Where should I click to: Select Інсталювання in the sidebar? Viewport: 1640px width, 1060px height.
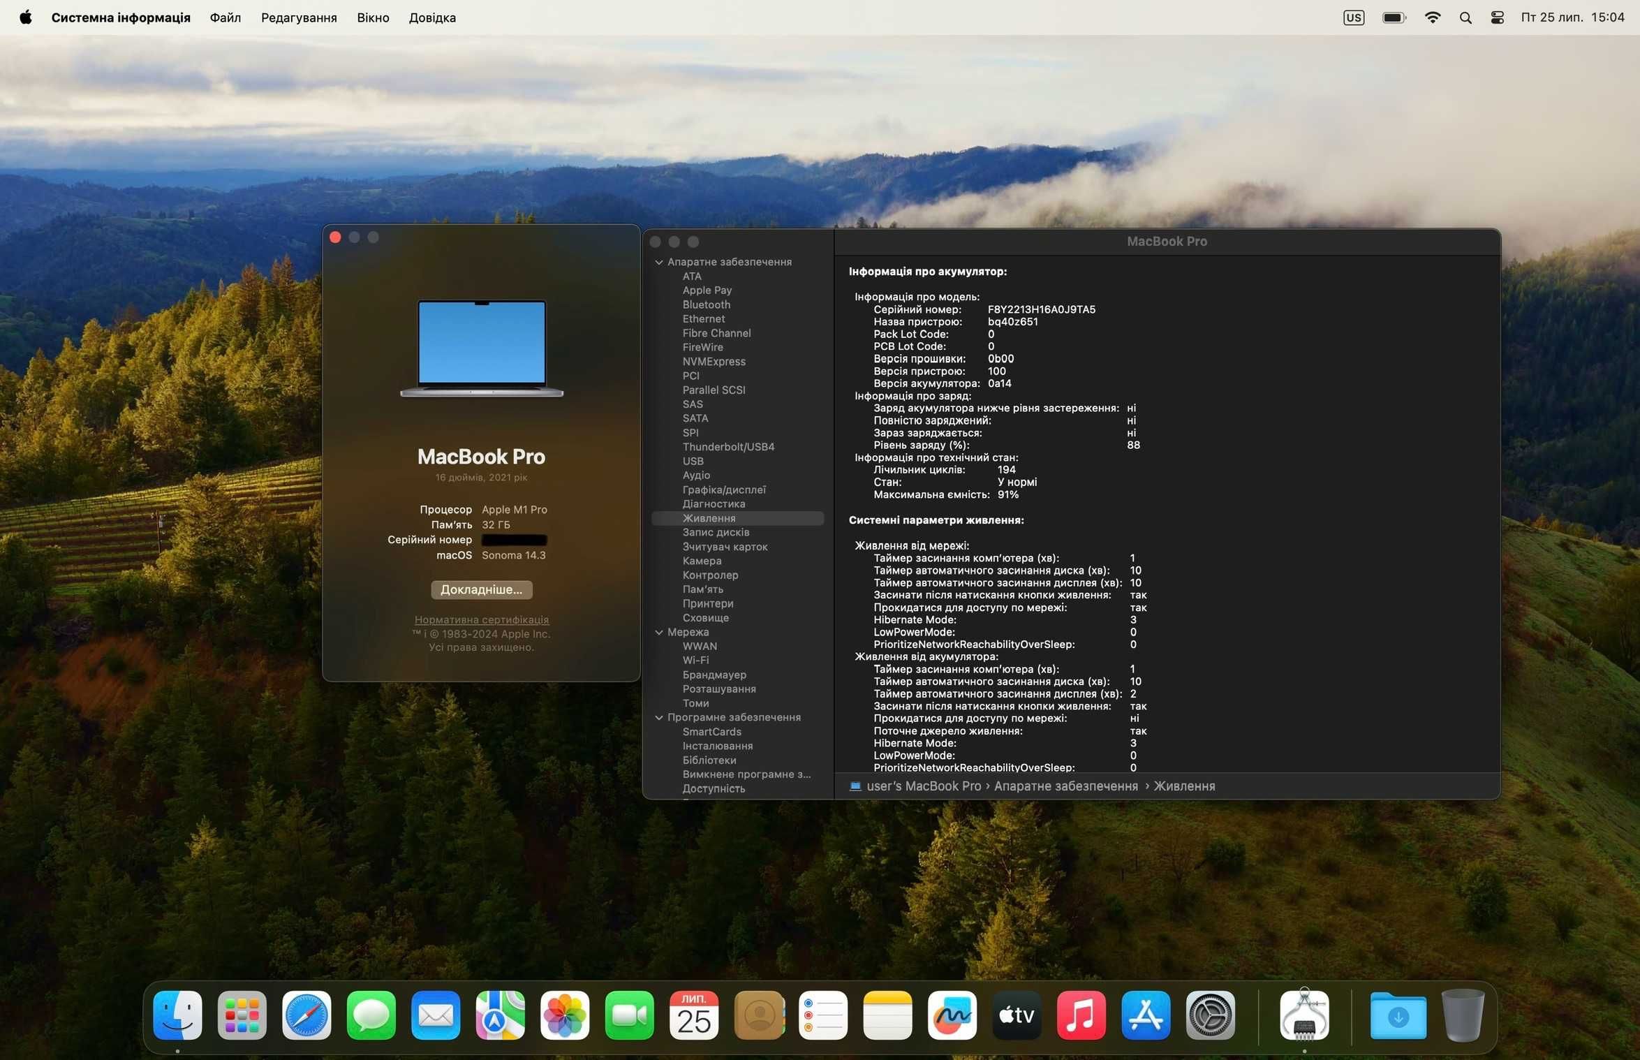point(717,746)
